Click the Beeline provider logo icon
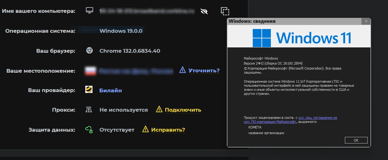 click(x=89, y=90)
